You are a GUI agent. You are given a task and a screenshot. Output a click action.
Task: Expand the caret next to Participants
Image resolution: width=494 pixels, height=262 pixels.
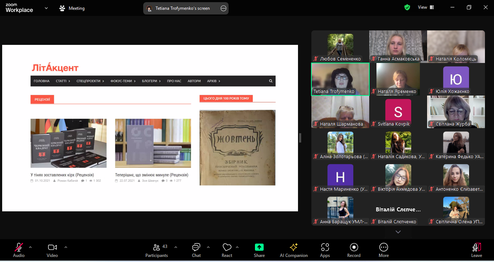(x=176, y=247)
